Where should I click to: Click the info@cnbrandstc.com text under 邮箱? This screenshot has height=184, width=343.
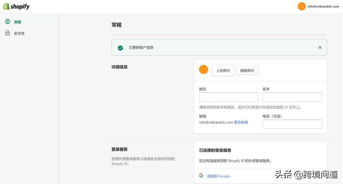tap(216, 122)
